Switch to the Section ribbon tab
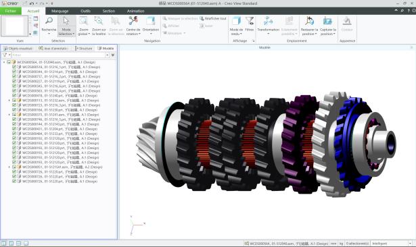416x247 pixels. coord(109,11)
